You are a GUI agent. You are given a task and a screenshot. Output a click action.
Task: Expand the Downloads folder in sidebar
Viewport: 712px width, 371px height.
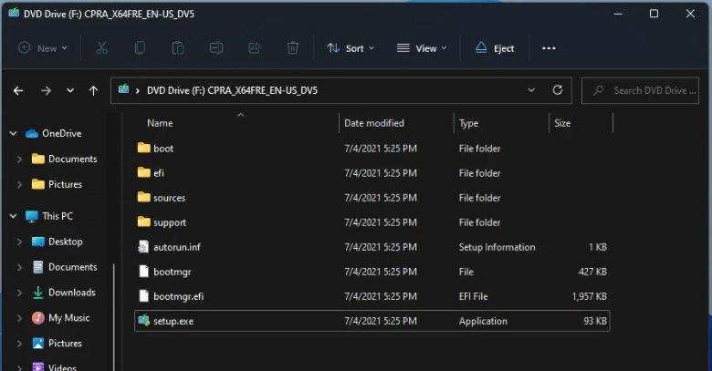tap(19, 293)
